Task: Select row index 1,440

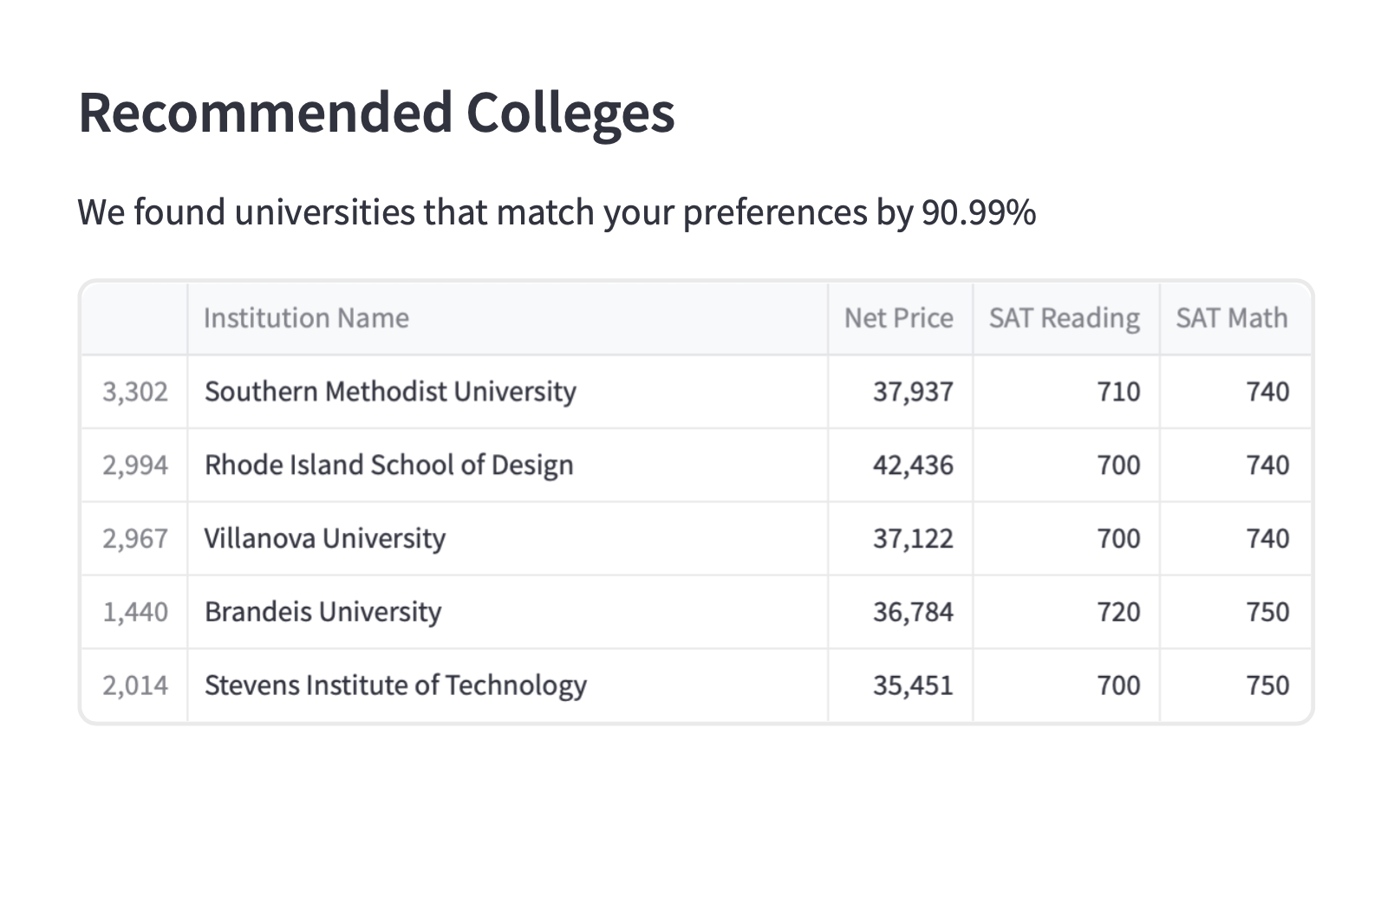Action: pos(134,612)
